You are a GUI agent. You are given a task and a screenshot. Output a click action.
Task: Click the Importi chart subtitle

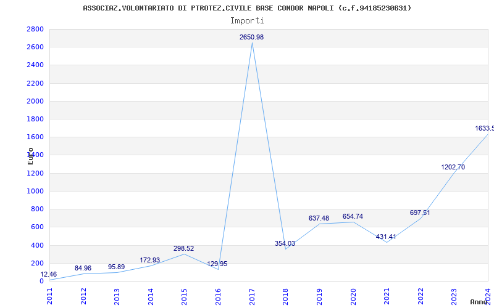(247, 21)
